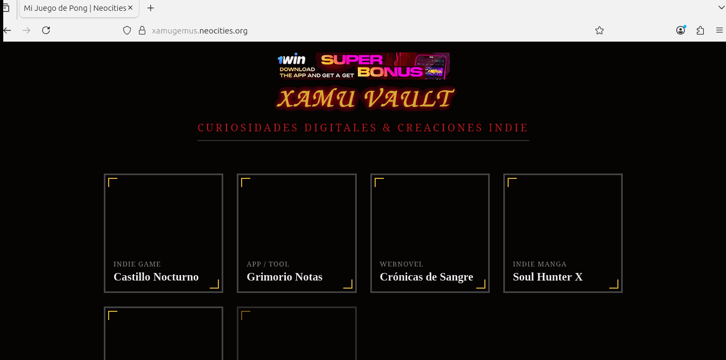Click the xamugemus.neocities.org address bar
The height and width of the screenshot is (360, 726).
click(x=362, y=30)
